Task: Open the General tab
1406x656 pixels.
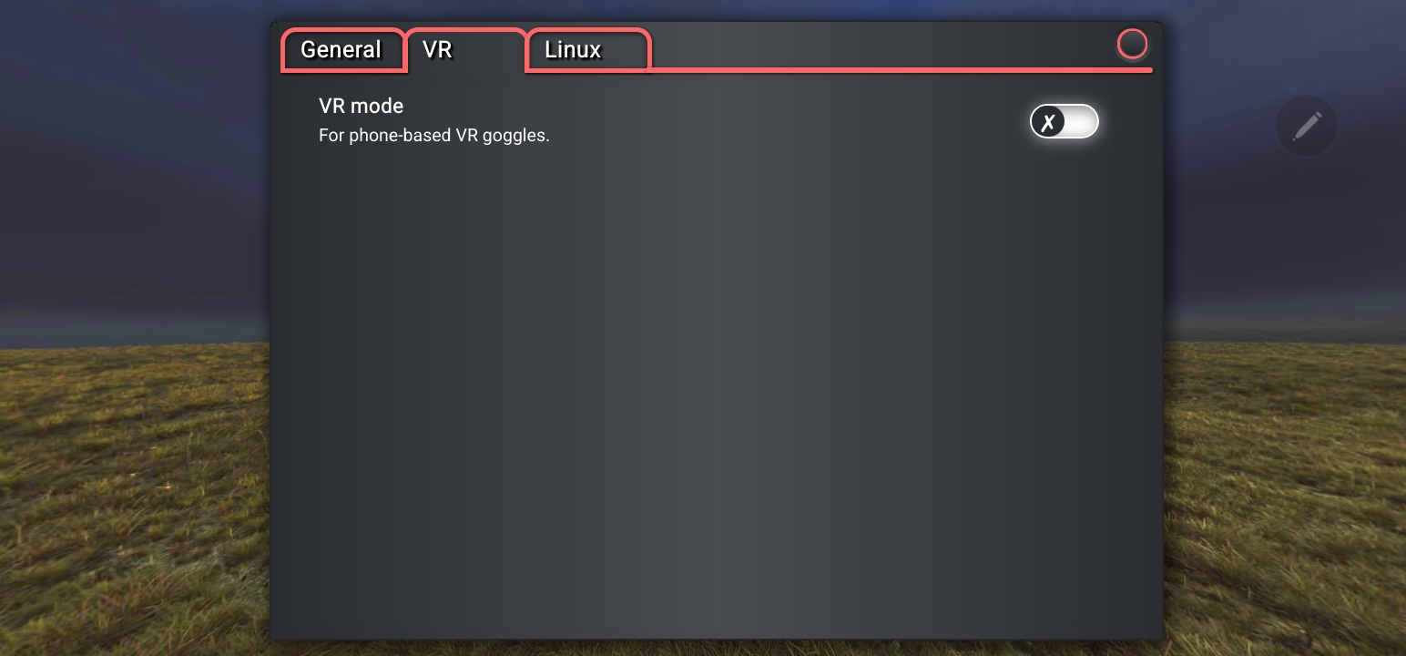Action: [x=342, y=50]
